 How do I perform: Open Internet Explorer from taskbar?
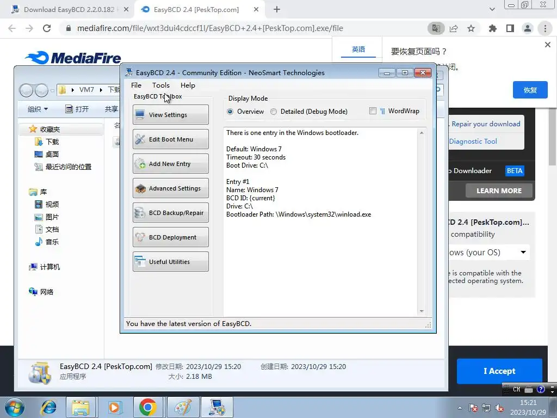[x=48, y=407]
